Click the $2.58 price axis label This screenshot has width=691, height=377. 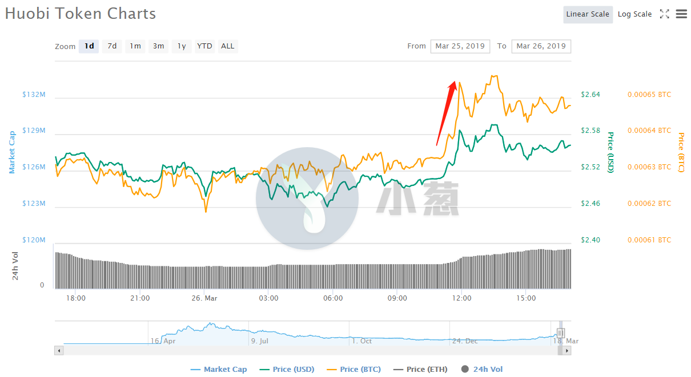(x=590, y=131)
